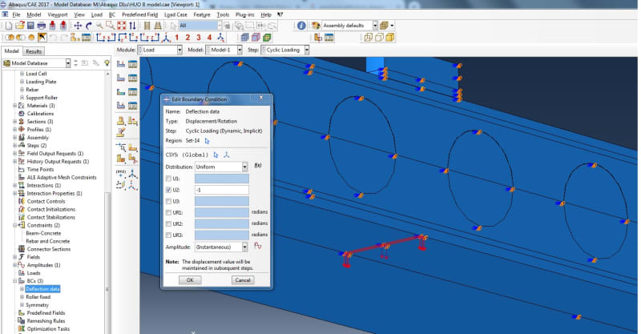Viewport: 641px width, 334px height.
Task: Collapse the BCs (3) tree node
Action: pyautogui.click(x=14, y=281)
